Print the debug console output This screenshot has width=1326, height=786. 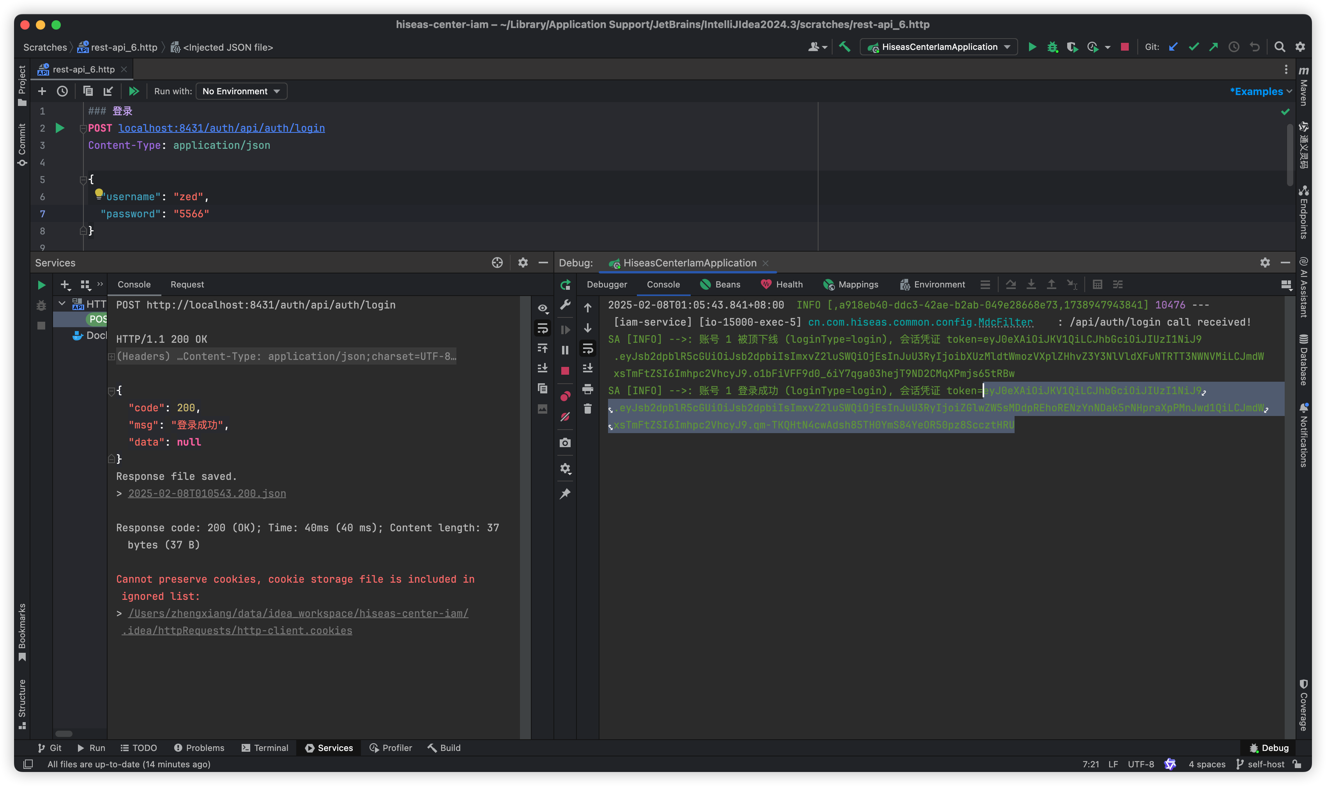click(587, 389)
